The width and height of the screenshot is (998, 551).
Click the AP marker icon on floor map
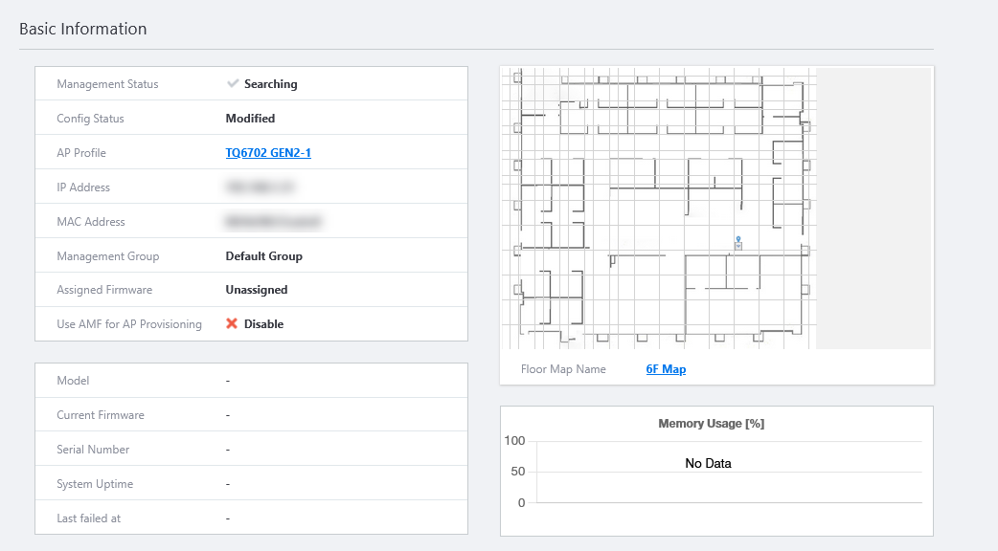click(x=737, y=244)
